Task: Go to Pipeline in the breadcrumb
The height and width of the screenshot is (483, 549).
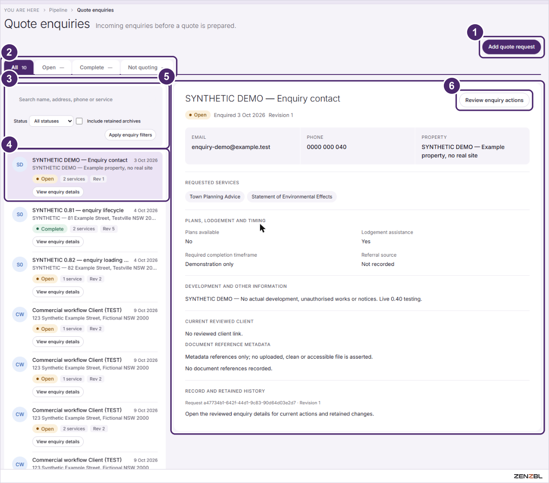Action: pos(58,10)
